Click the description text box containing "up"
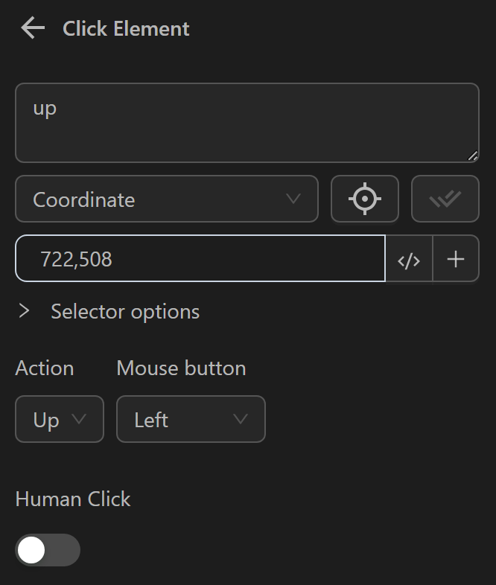Screen dimensions: 496x585 (247, 123)
